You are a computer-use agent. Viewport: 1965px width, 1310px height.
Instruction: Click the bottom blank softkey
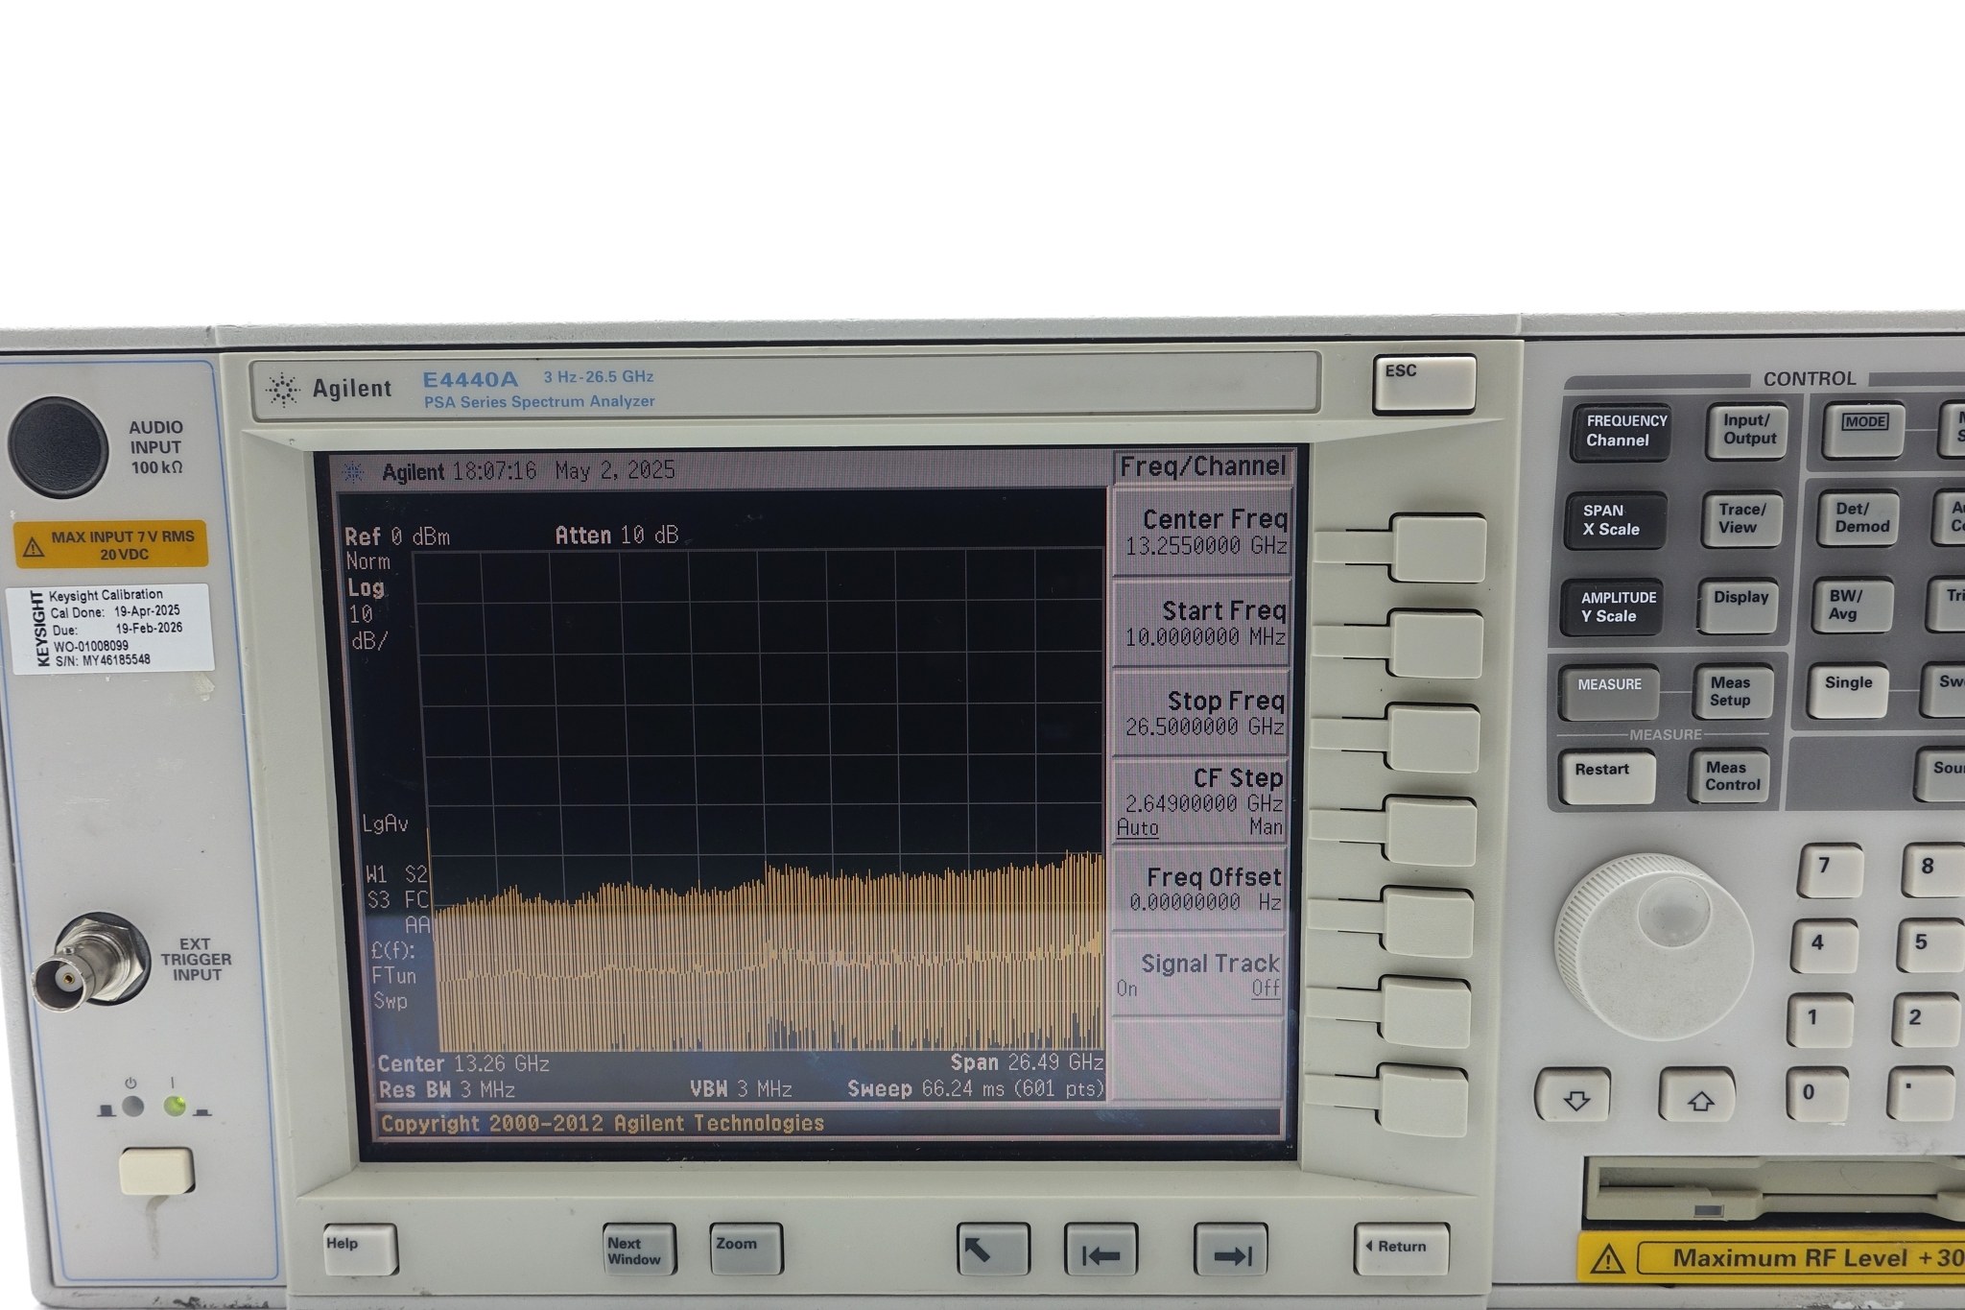pyautogui.click(x=1422, y=1099)
